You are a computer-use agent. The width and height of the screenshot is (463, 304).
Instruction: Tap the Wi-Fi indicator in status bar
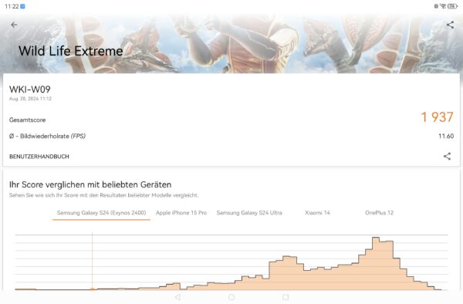click(443, 6)
